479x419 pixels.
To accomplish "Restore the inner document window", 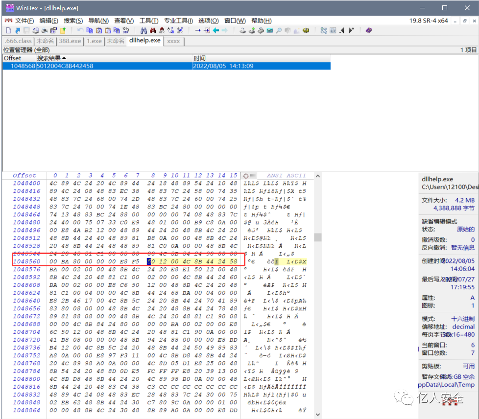I will pyautogui.click(x=465, y=21).
